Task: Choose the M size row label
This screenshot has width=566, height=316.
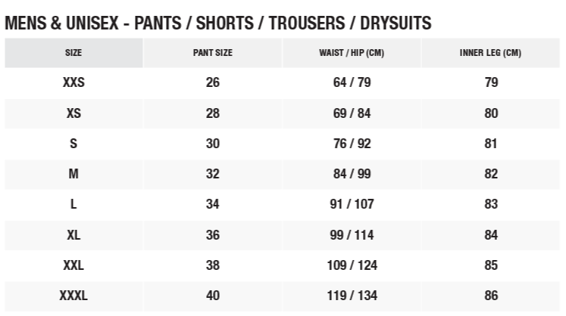Action: (73, 174)
